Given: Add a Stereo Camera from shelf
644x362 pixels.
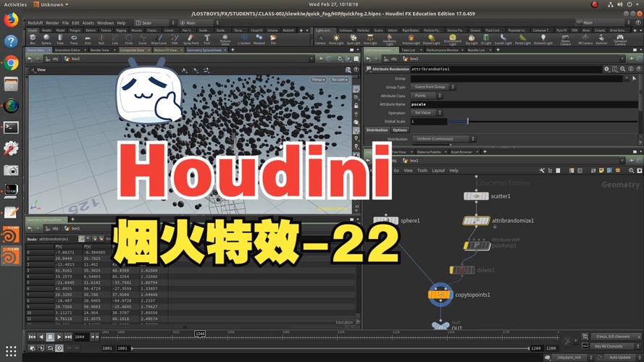Looking at the screenshot, I should [566, 40].
